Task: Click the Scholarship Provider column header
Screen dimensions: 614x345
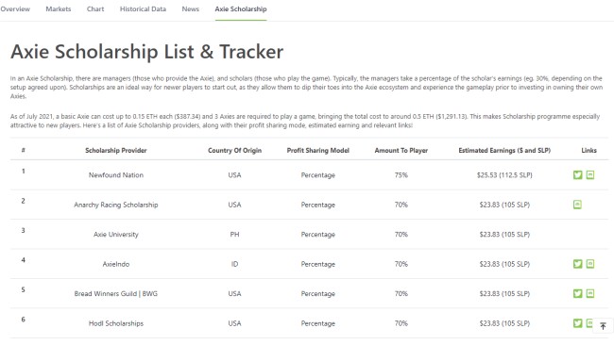Action: point(116,151)
